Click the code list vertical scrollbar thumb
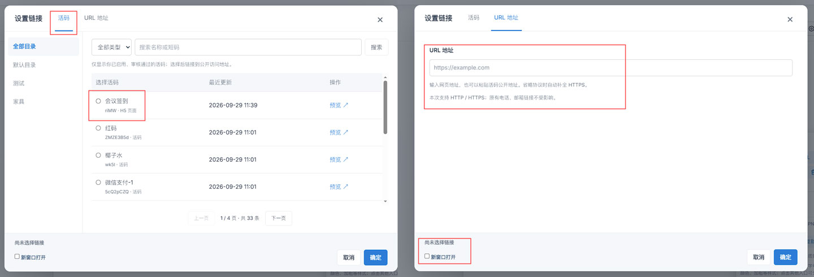814x277 pixels. tap(386, 107)
